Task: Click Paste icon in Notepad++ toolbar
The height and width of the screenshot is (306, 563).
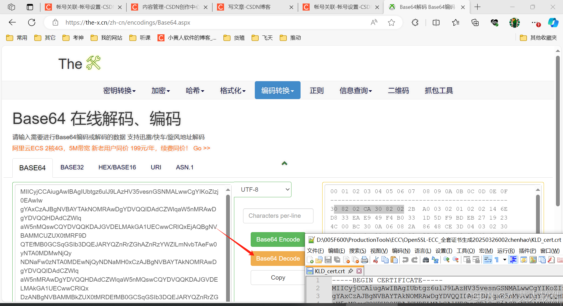Action: click(x=394, y=260)
